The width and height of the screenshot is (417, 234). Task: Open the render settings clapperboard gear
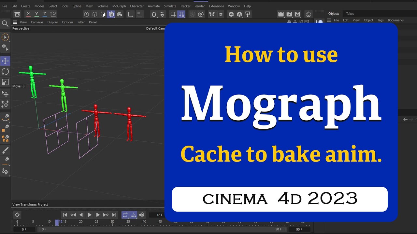[x=297, y=14]
